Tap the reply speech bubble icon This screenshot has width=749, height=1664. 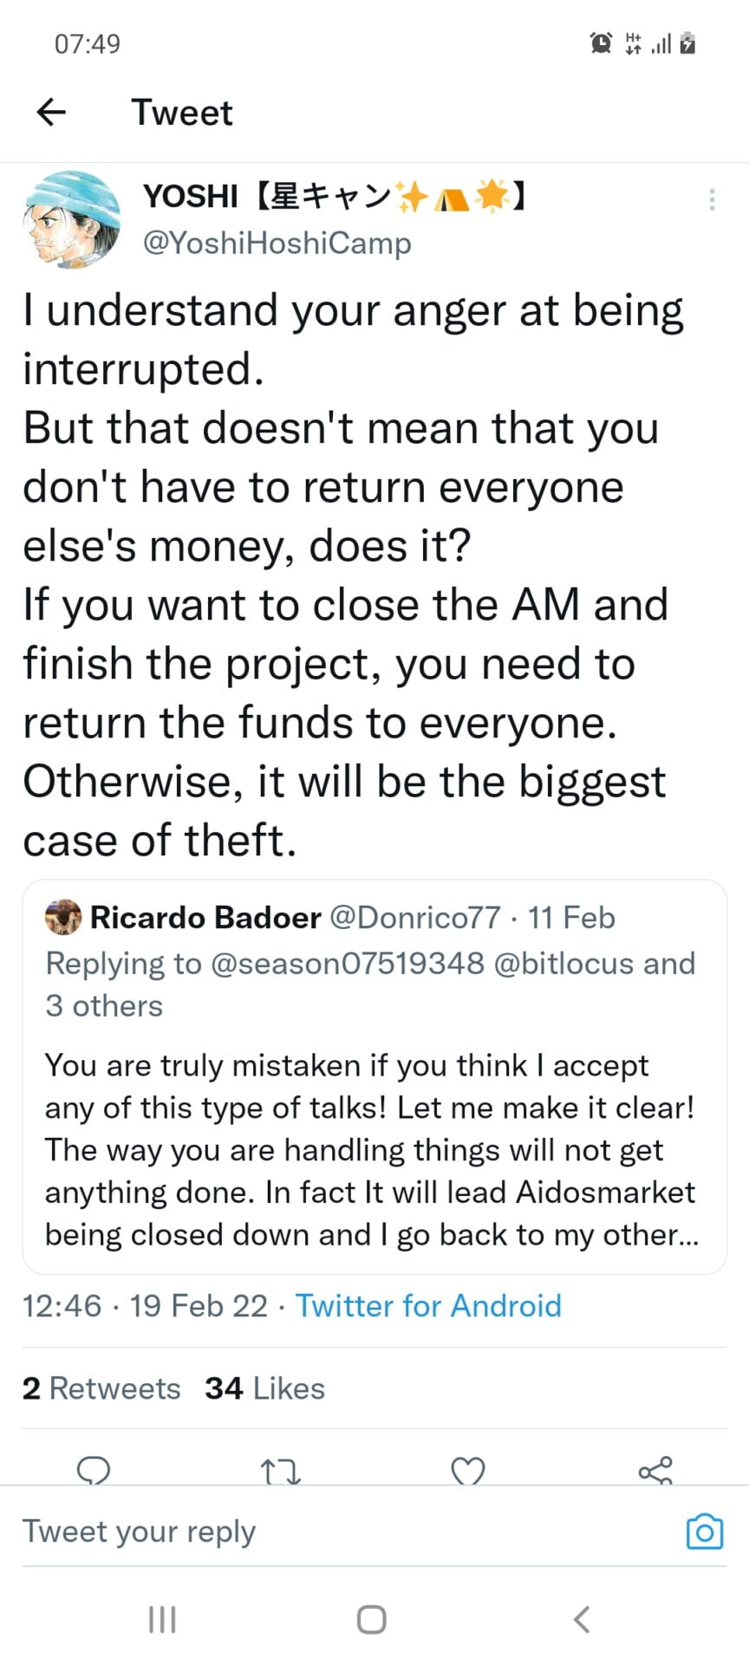click(94, 1470)
